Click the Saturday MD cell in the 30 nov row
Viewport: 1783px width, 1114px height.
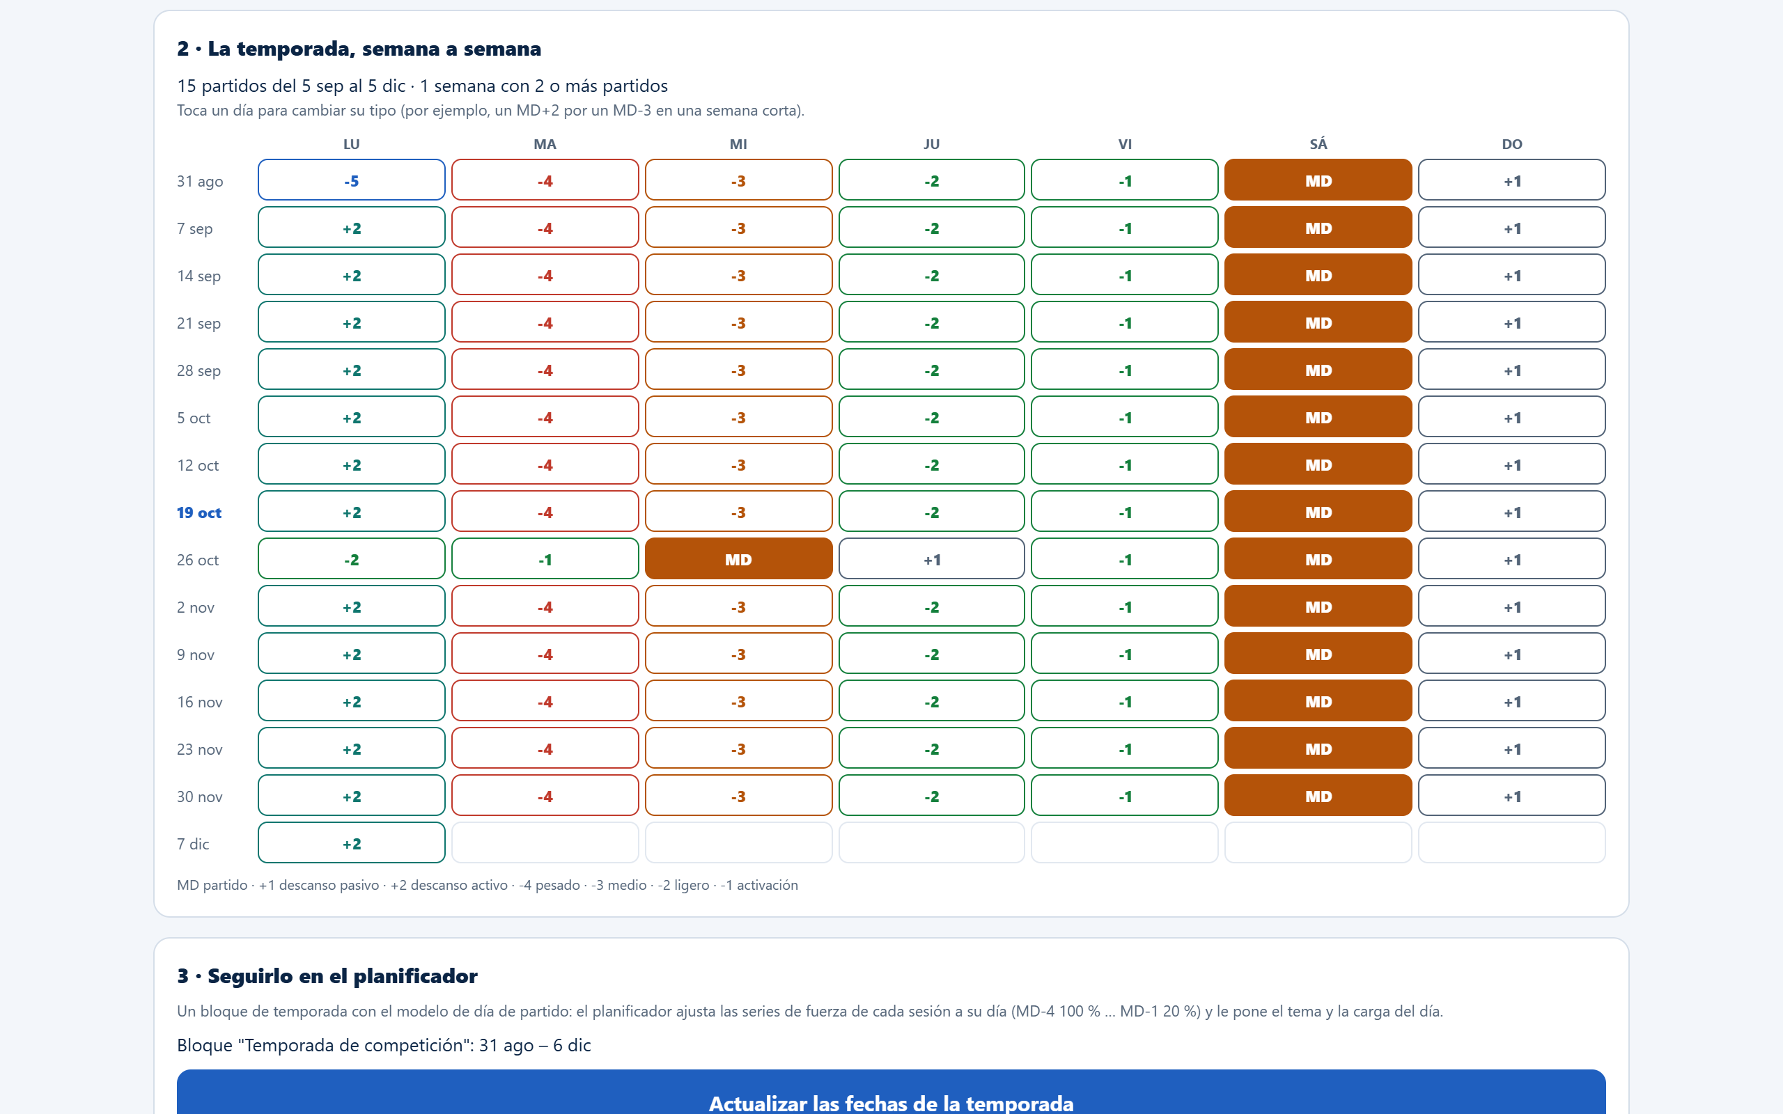click(x=1318, y=795)
